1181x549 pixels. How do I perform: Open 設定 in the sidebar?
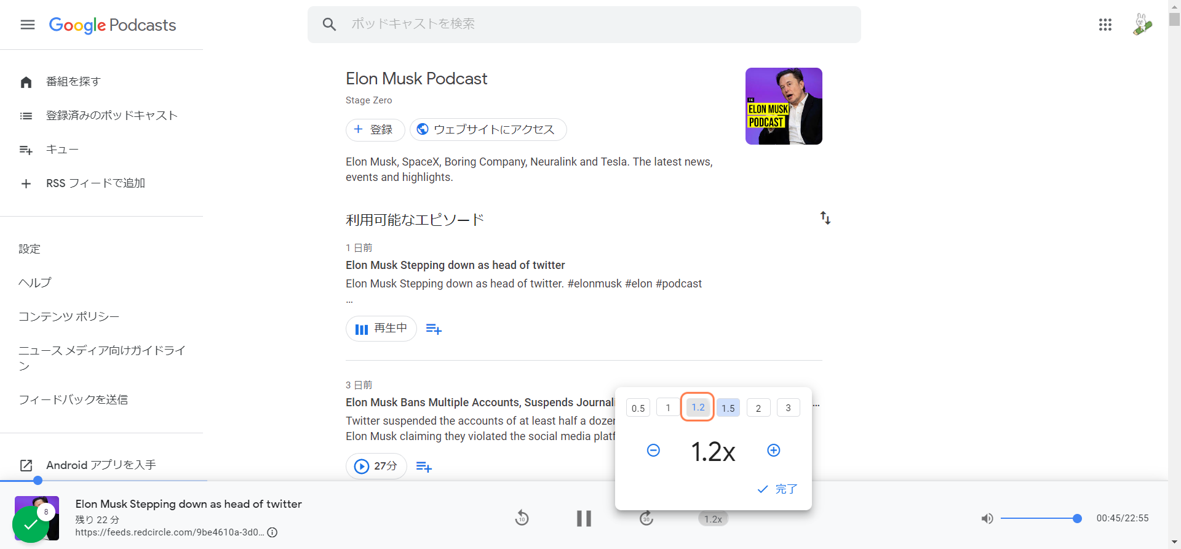(x=30, y=249)
